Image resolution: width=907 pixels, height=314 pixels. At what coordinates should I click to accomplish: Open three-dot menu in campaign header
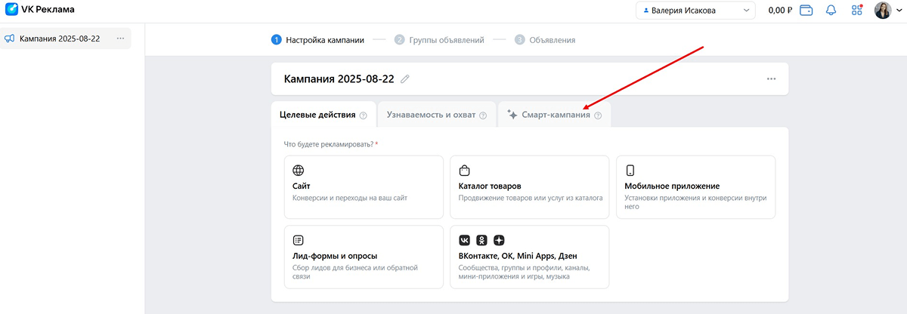pos(771,78)
